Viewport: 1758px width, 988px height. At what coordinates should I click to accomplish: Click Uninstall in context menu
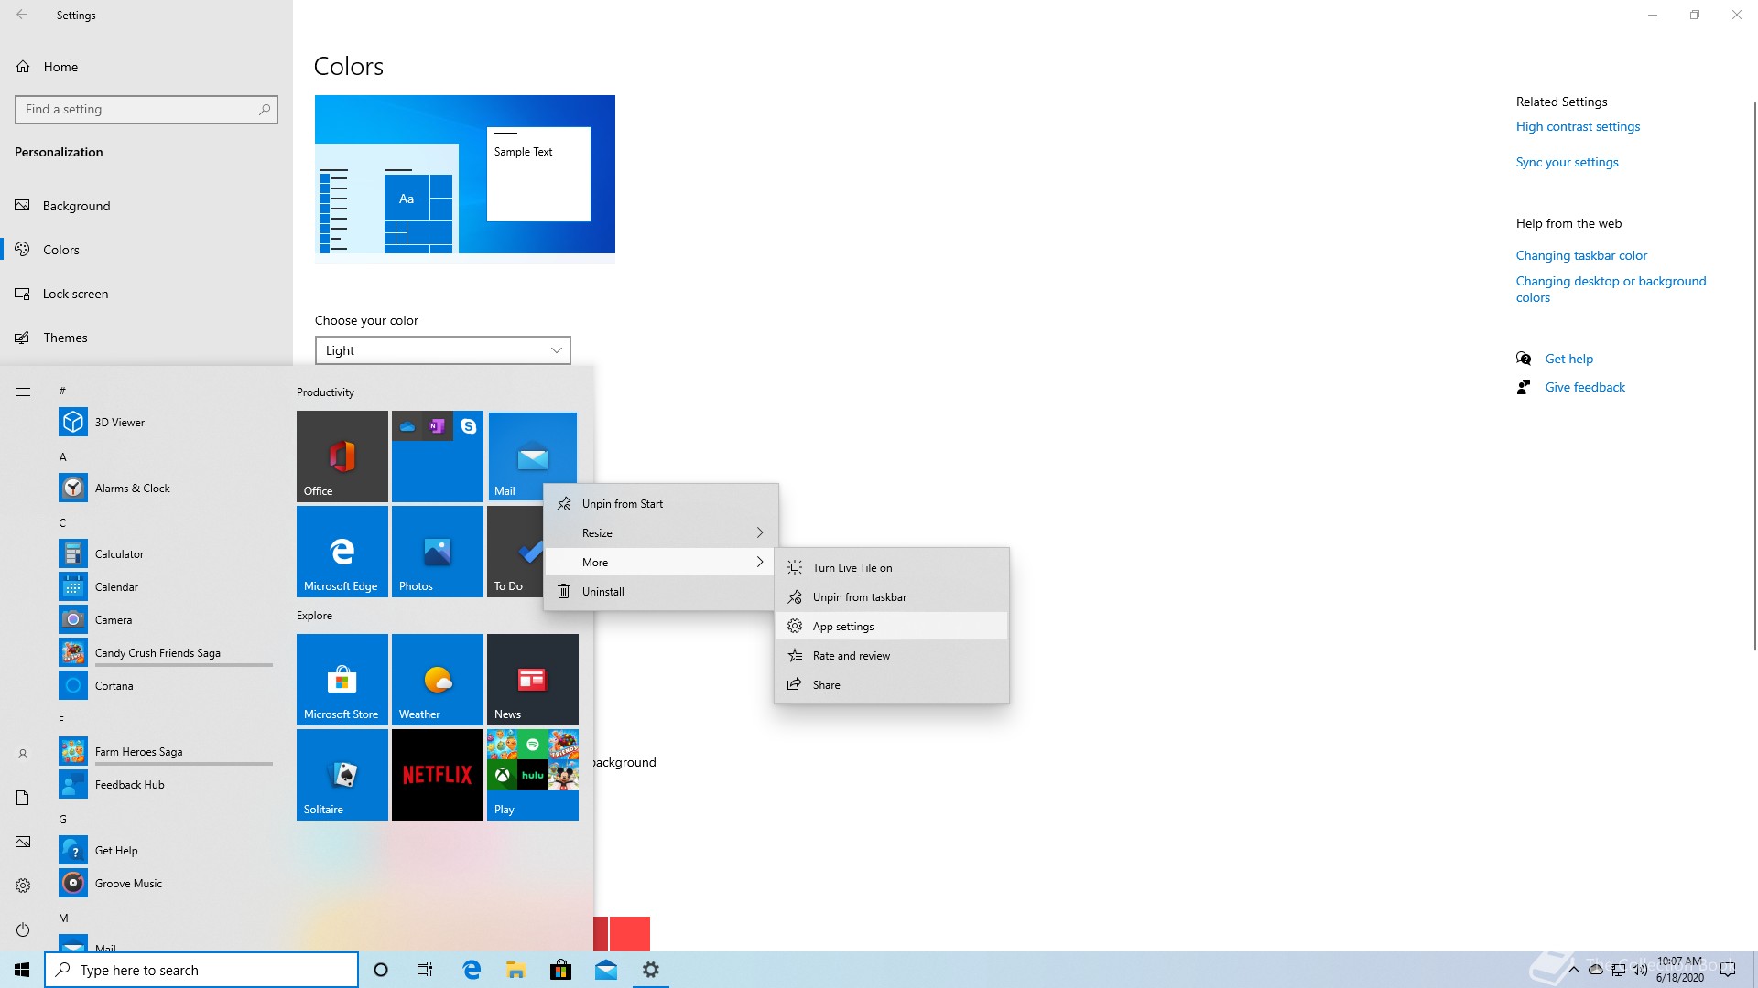click(602, 591)
